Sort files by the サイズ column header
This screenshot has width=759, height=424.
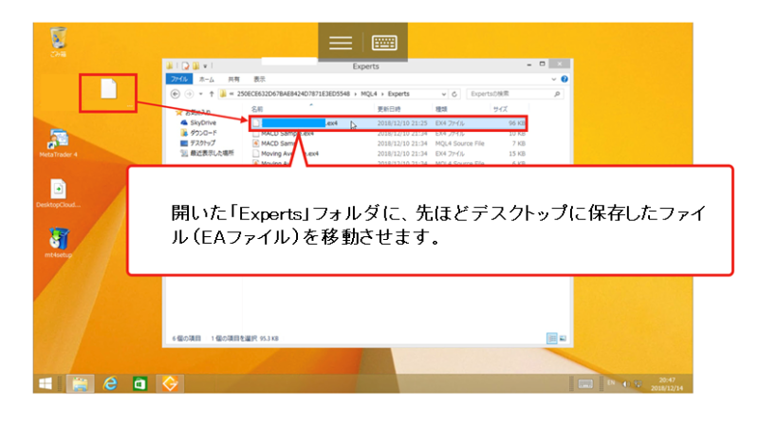[500, 109]
